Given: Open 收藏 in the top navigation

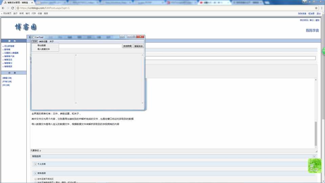Looking at the screenshot, I should 40,13.
